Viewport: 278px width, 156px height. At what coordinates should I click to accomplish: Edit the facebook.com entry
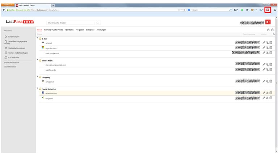coord(264,93)
